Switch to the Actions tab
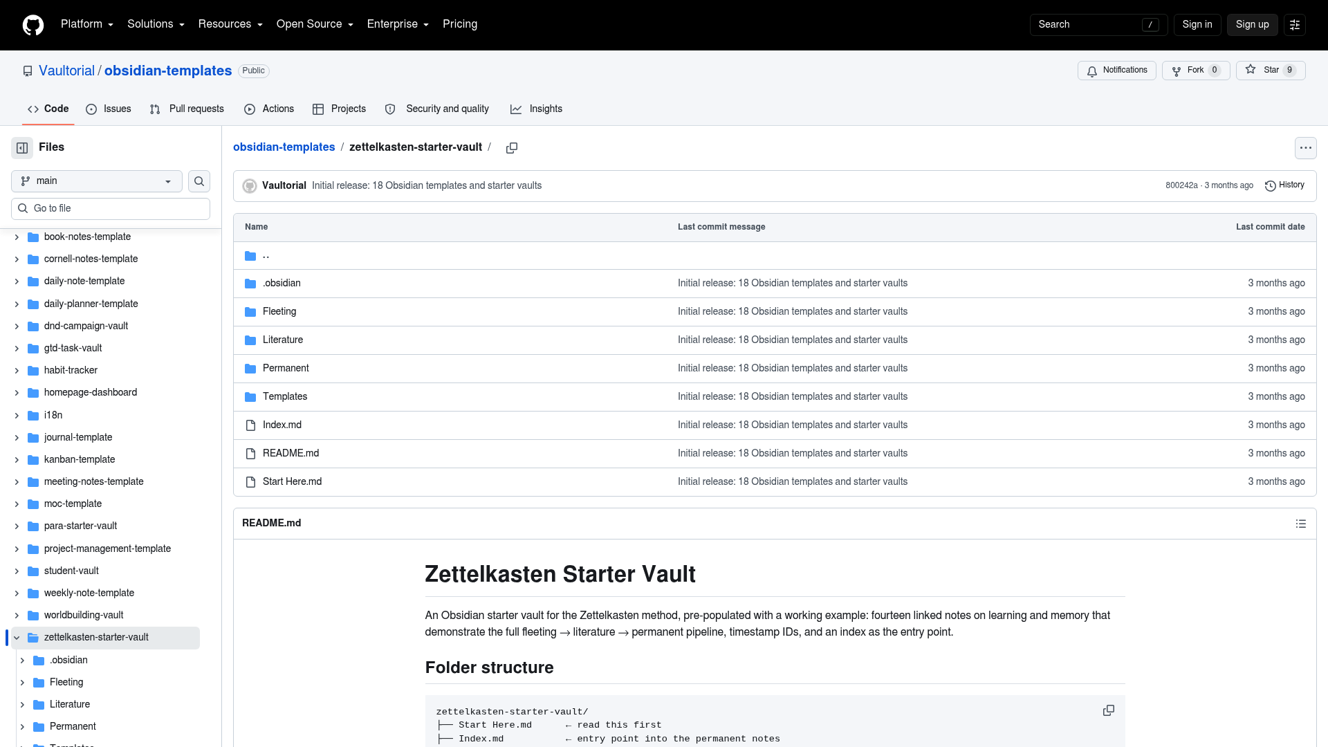The image size is (1328, 747). 269,109
